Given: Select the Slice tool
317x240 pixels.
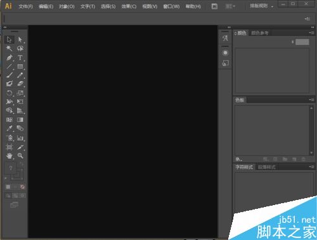Looking at the screenshot, I should tap(20, 147).
